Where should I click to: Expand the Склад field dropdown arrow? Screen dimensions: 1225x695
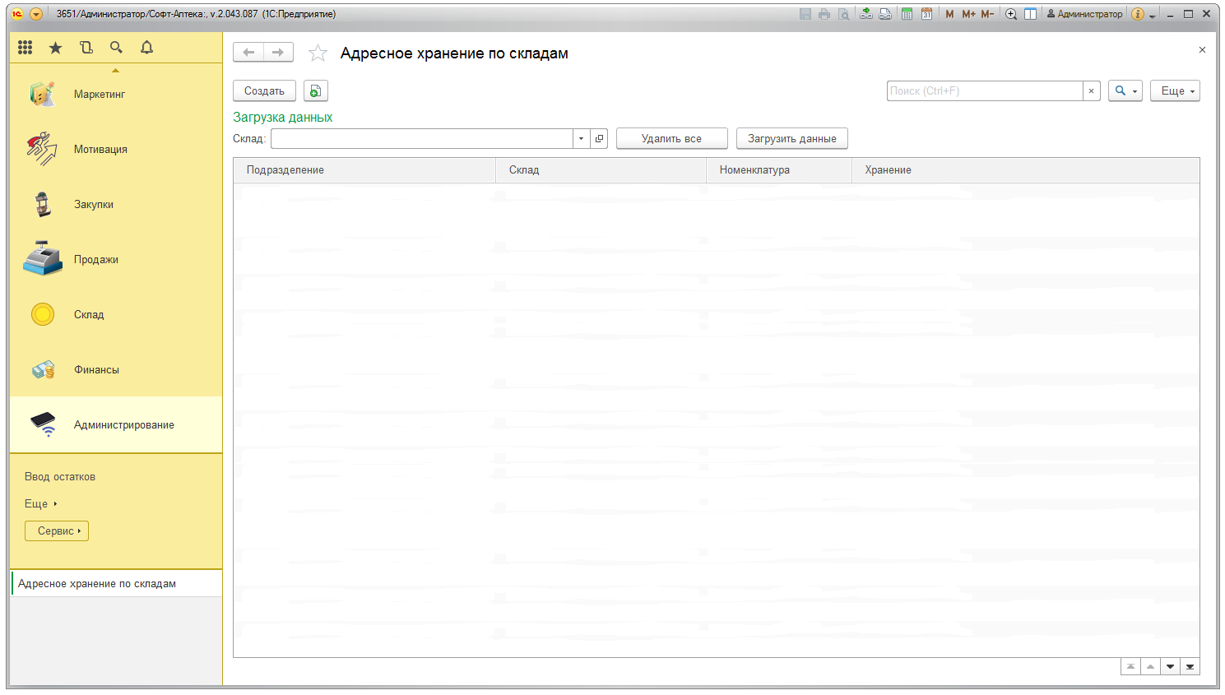click(581, 139)
